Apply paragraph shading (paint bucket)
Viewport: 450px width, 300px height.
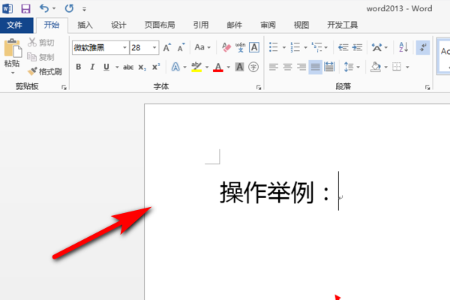(x=376, y=67)
